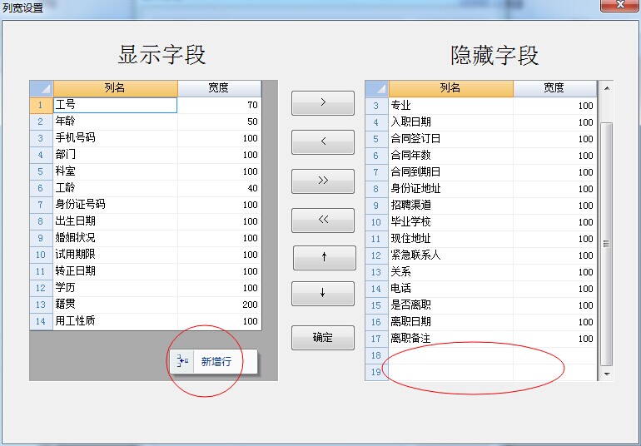The image size is (641, 446).
Task: Move the selected row up with ↑ button
Action: pos(324,258)
